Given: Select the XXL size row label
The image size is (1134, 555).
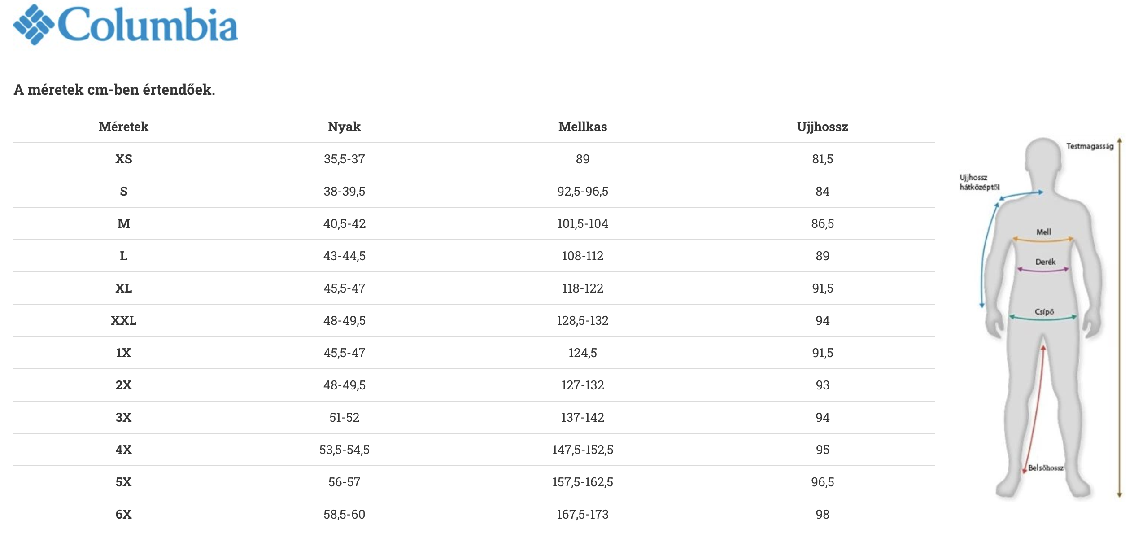Looking at the screenshot, I should [123, 320].
